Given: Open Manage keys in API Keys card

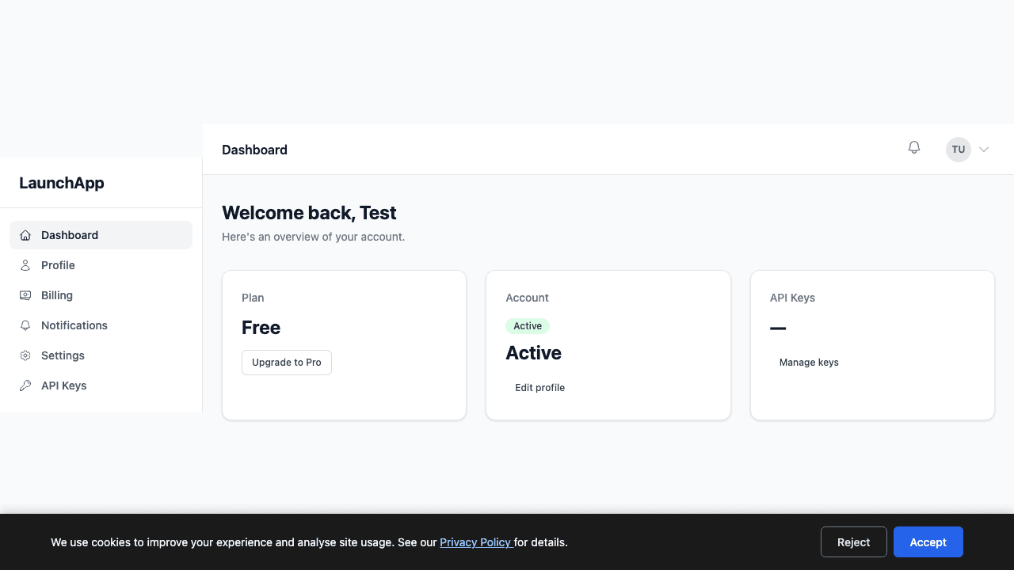Looking at the screenshot, I should click(x=809, y=362).
